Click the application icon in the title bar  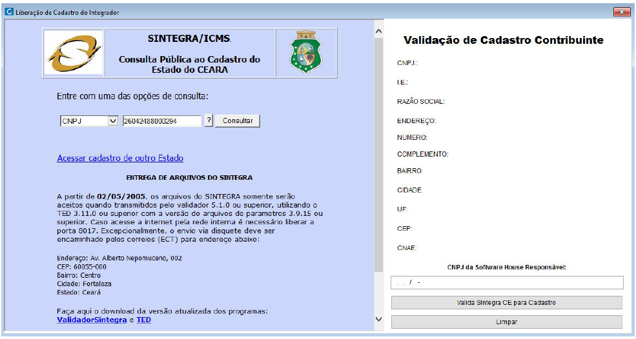tap(8, 12)
